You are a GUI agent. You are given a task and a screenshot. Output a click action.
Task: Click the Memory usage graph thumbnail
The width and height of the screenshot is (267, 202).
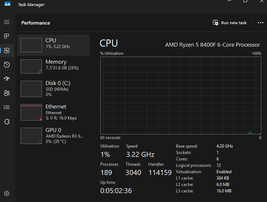click(x=31, y=67)
